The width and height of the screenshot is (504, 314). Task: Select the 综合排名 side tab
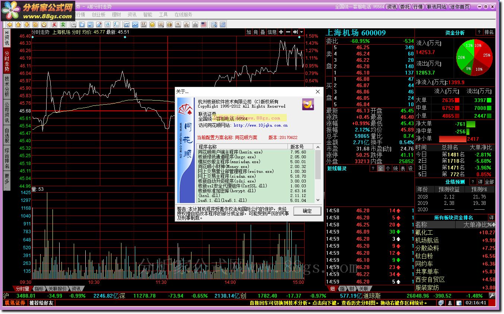coord(7,158)
